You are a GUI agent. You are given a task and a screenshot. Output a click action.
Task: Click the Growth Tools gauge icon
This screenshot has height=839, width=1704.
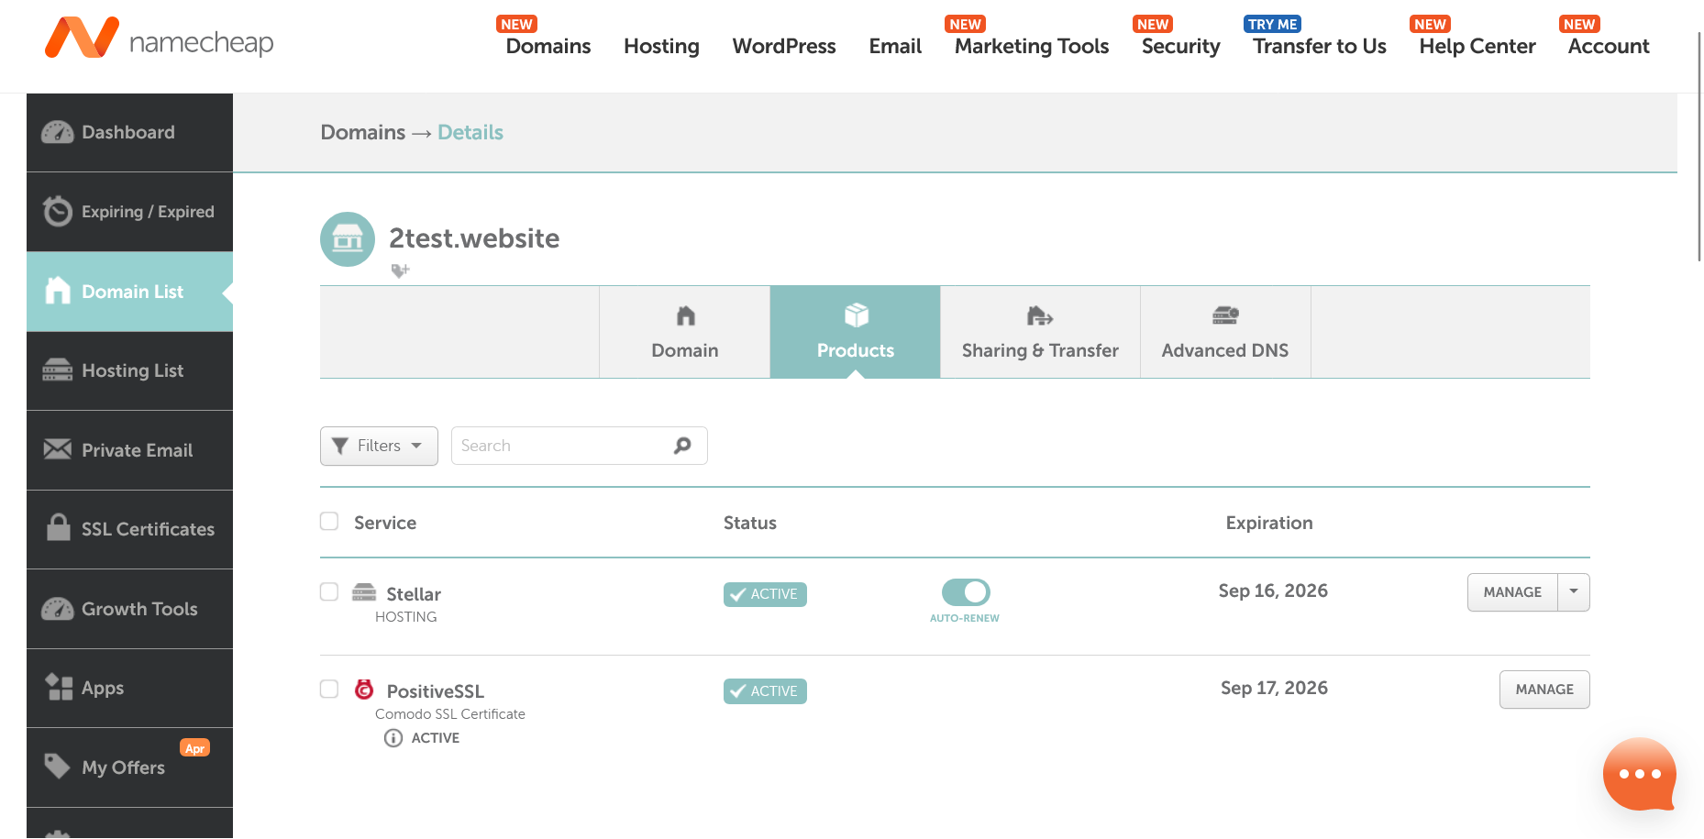tap(58, 608)
